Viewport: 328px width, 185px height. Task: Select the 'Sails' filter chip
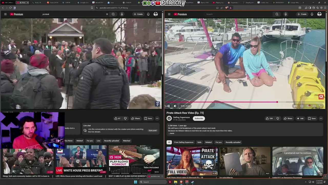(199, 142)
